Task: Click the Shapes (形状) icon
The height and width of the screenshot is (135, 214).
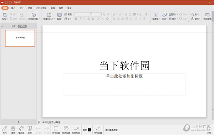Action: point(164,15)
